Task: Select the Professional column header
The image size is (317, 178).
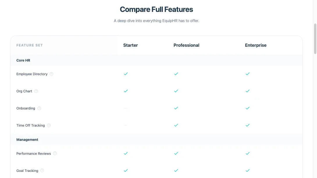Action: (186, 45)
